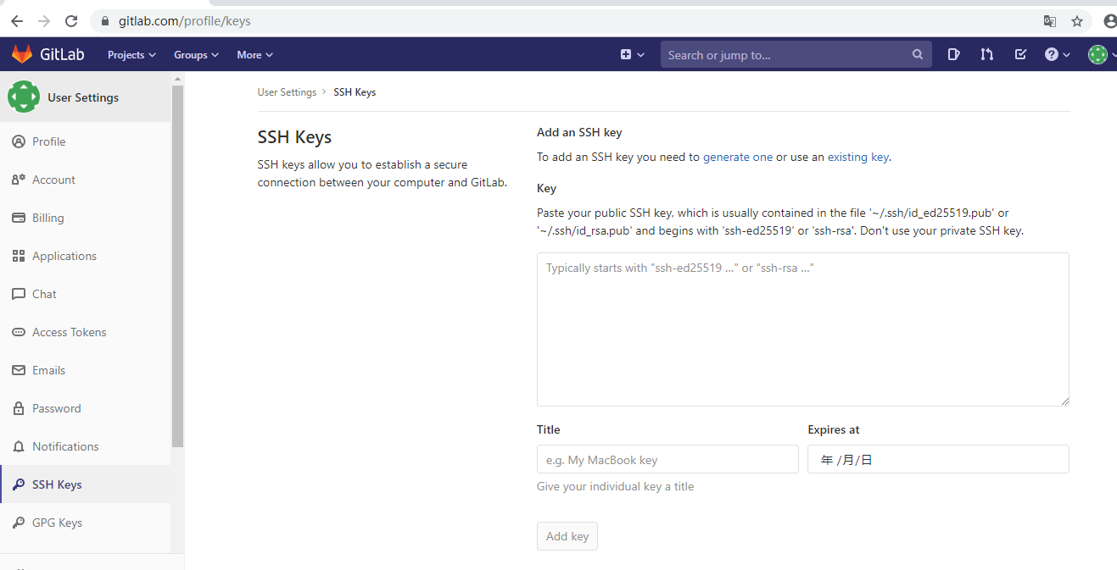1117x570 pixels.
Task: Click the User Settings sidebar header
Action: pos(86,97)
